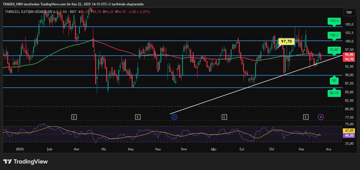Click the Haz month label on the time axis
Screen dimensions: 360x170
(x=158, y=149)
